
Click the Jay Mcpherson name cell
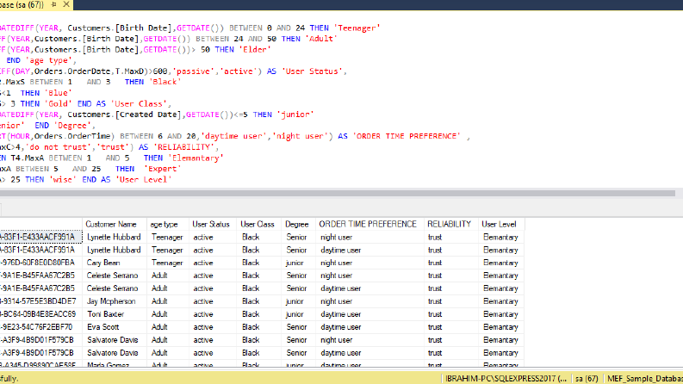click(115, 301)
